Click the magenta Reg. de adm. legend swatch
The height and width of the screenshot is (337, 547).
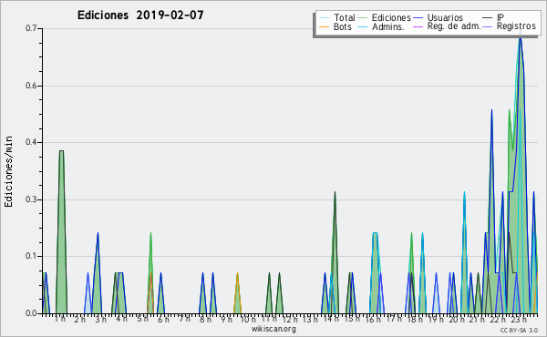point(418,26)
